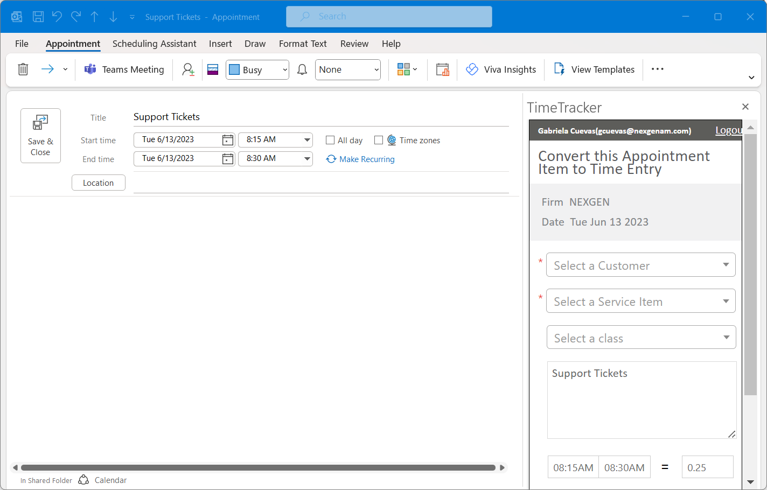Click the location text field

point(321,183)
